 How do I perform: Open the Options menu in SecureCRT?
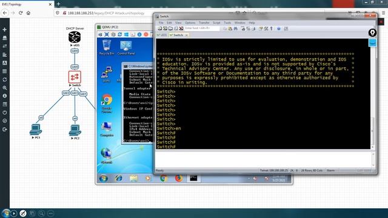[190, 23]
